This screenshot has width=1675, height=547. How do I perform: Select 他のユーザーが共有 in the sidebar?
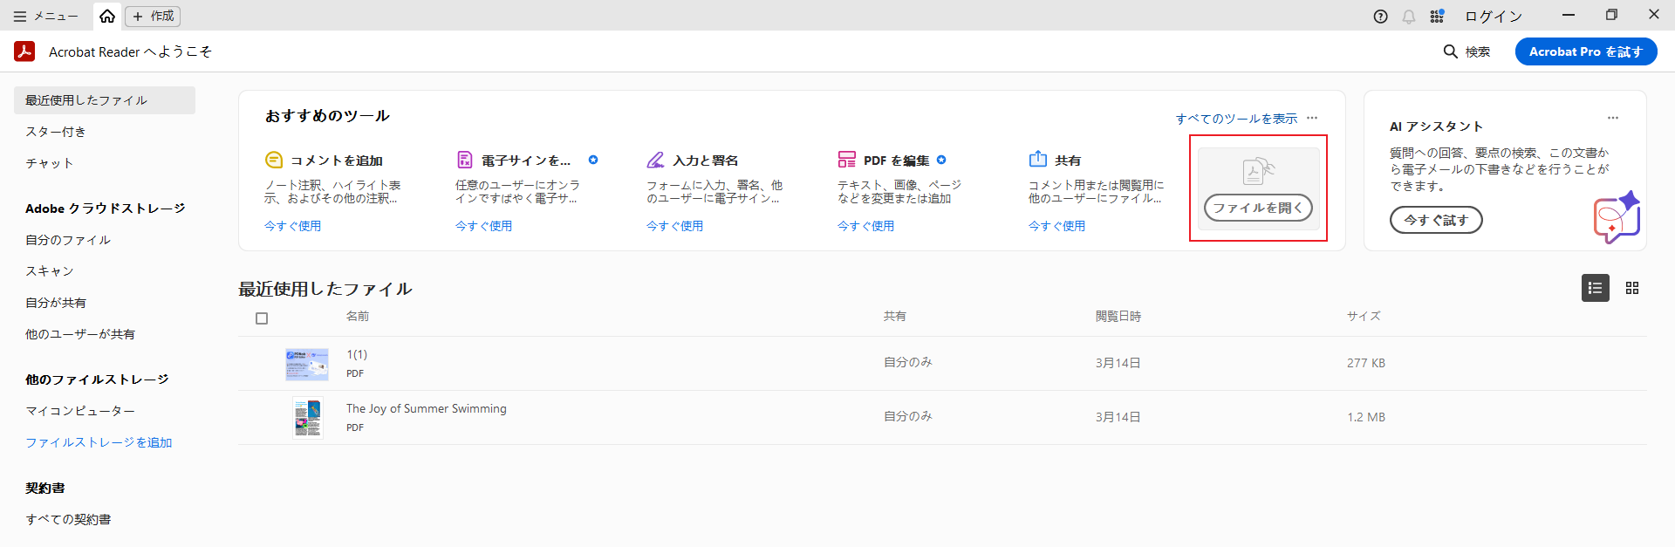80,334
